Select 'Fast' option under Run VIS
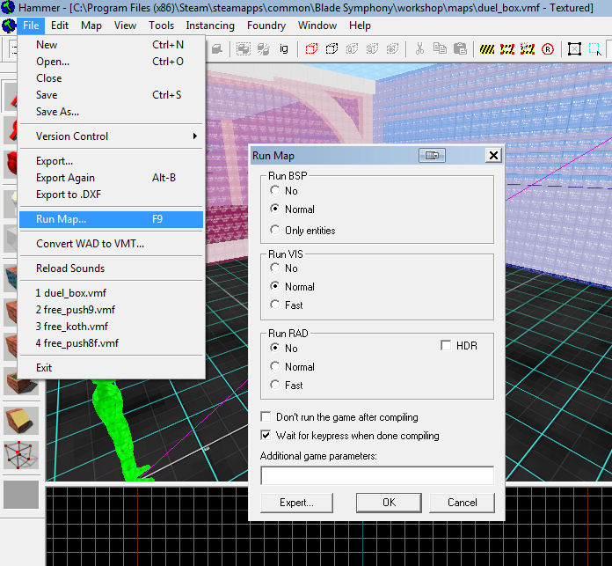The width and height of the screenshot is (612, 566). (x=276, y=305)
